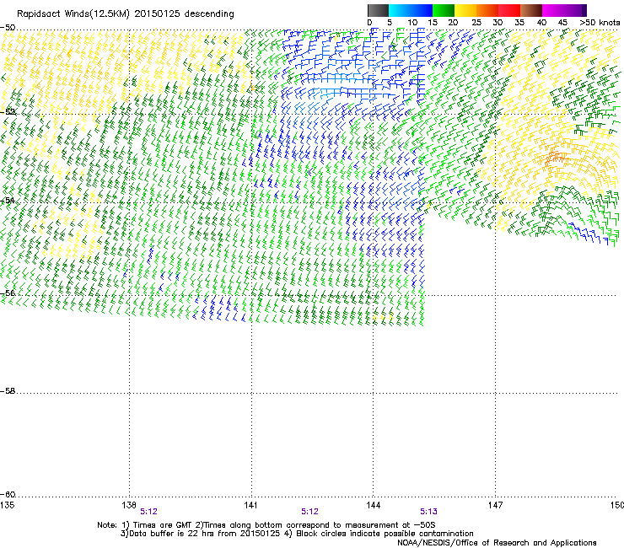Click the purple 5:12 time under 138
Screen dimensions: 624x548
(x=149, y=512)
